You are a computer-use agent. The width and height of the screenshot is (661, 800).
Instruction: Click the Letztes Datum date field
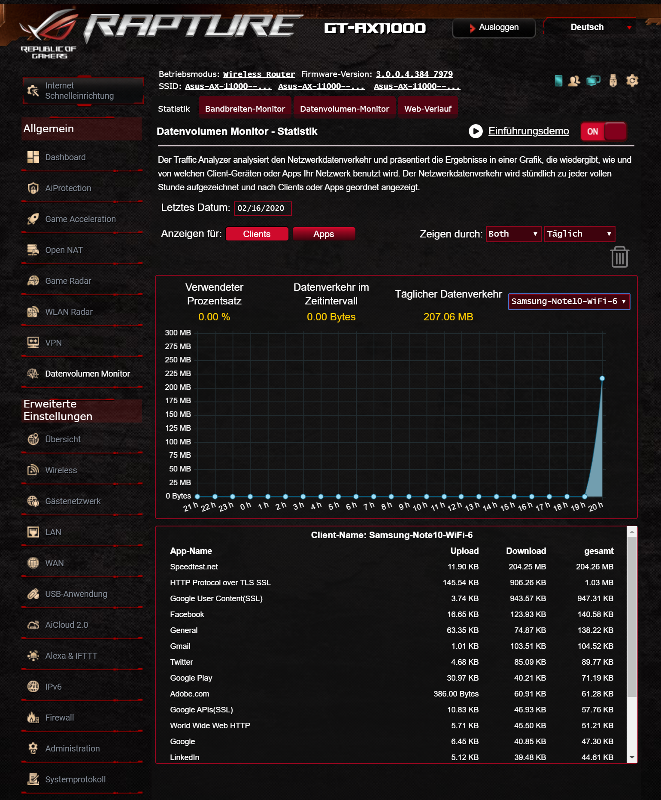263,208
